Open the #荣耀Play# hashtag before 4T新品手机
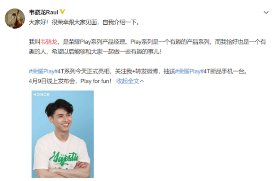Screen dimensions: 274x181 point(190,71)
